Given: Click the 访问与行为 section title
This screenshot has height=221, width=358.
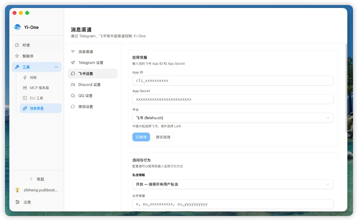Looking at the screenshot, I should pos(141,160).
